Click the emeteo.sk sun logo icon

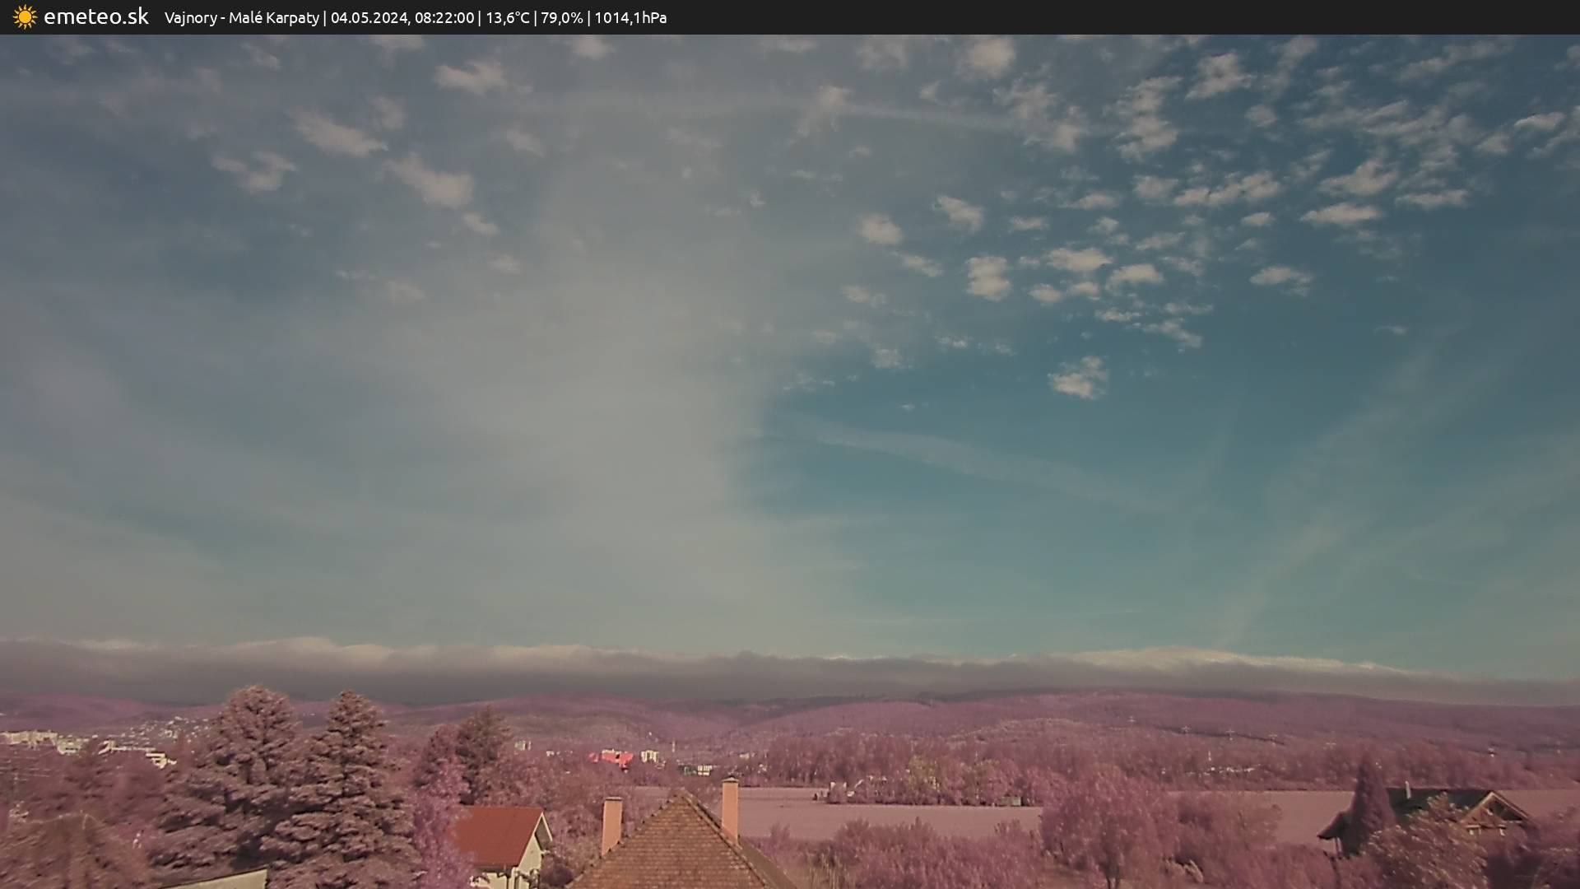[25, 17]
